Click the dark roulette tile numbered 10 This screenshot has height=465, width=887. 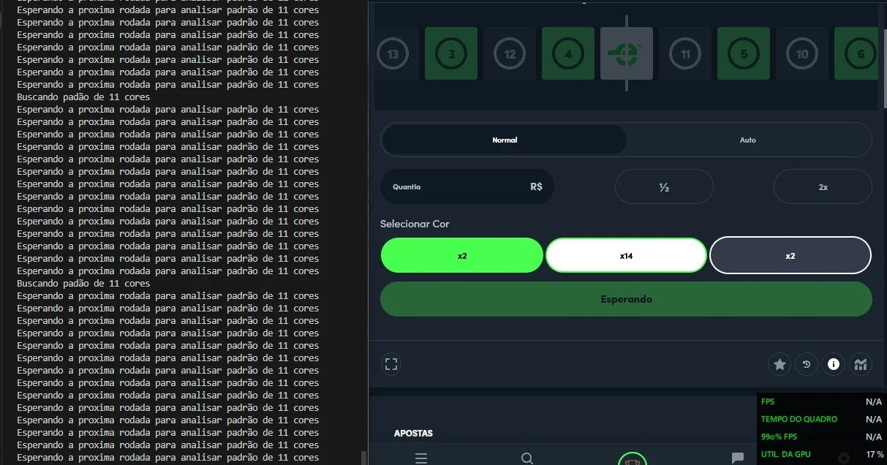pyautogui.click(x=802, y=54)
